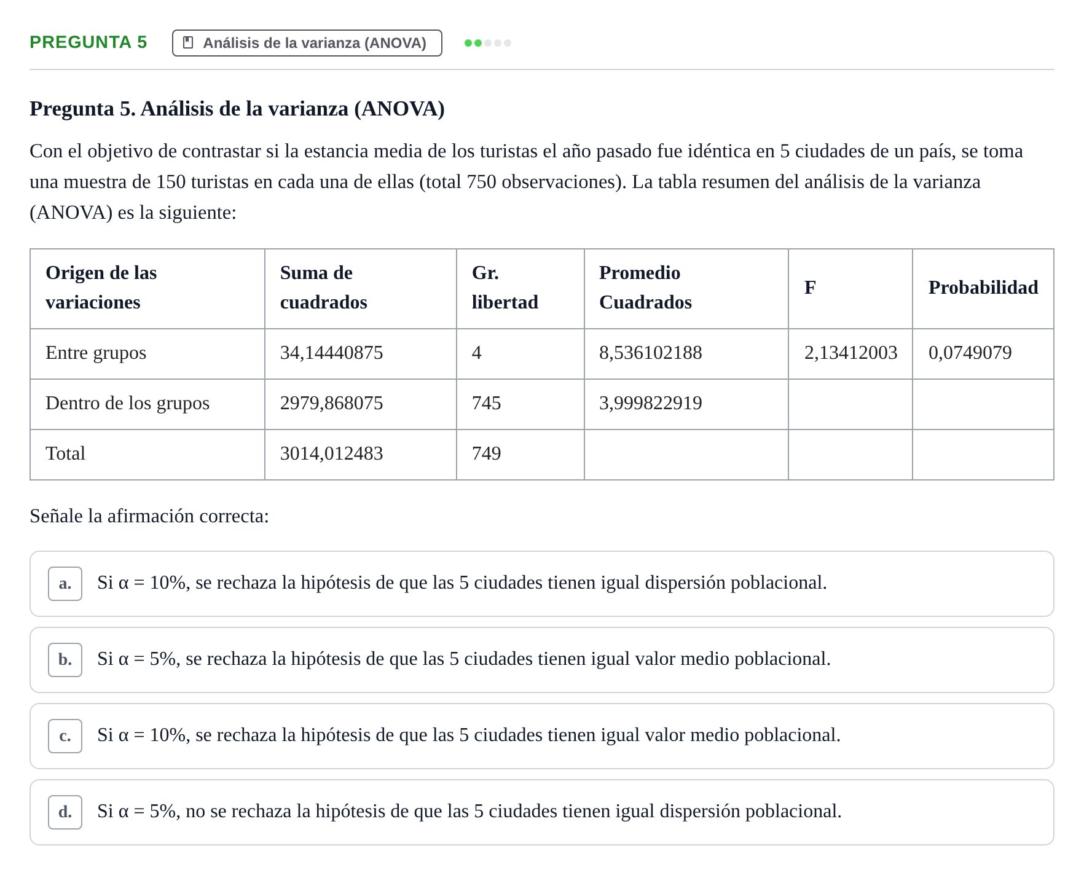The image size is (1084, 875).
Task: Click the 'Señale la afirmación correcta:' prompt
Action: [149, 516]
